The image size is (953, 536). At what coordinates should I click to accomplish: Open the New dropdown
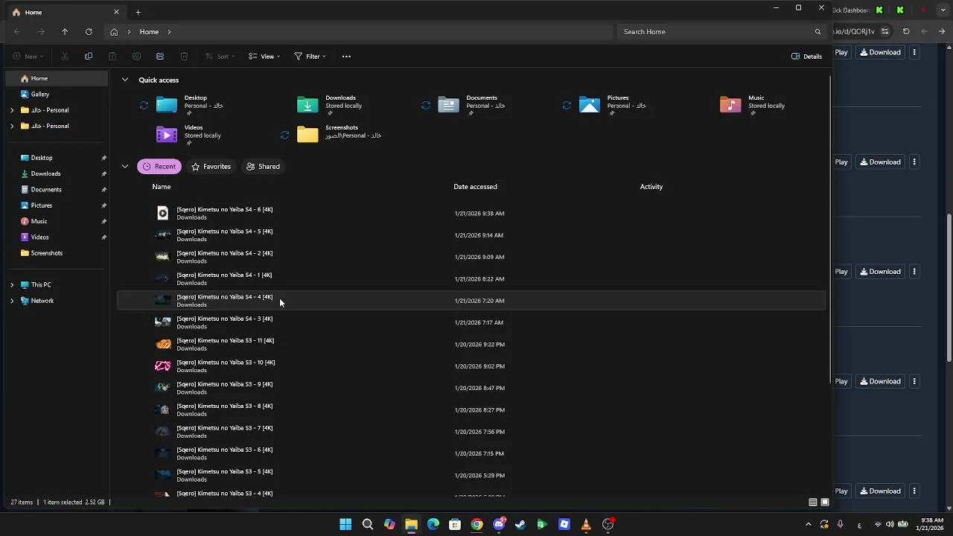click(x=28, y=56)
